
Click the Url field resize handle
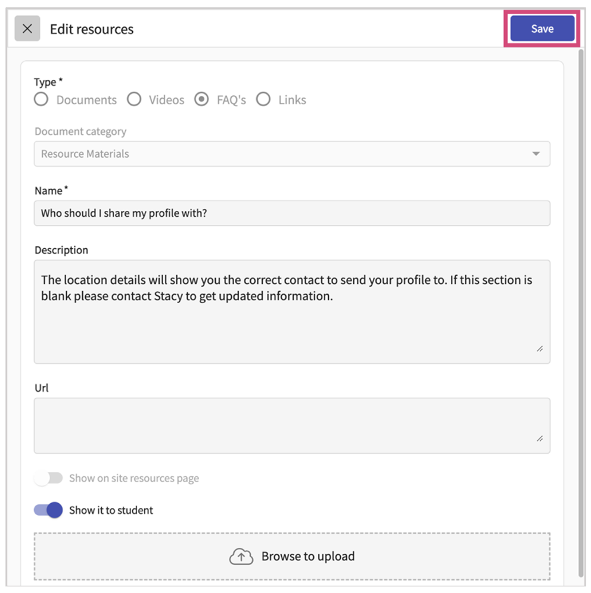point(540,439)
